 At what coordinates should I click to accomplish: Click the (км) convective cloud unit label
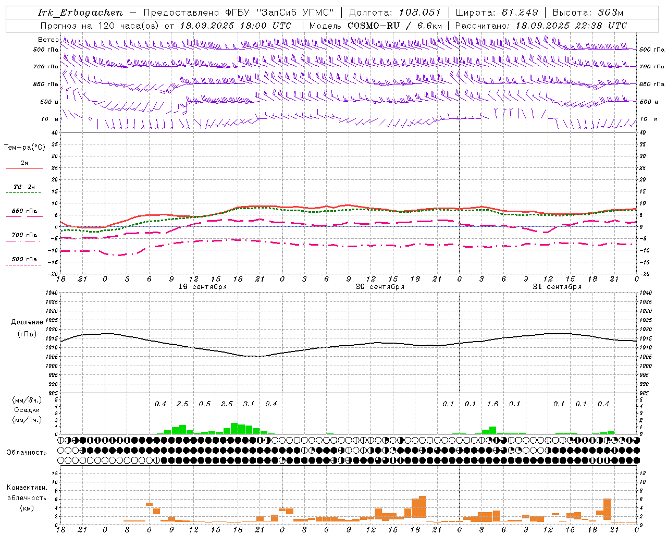tap(27, 508)
